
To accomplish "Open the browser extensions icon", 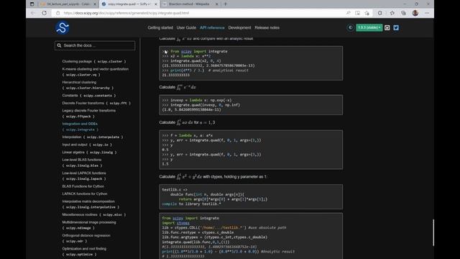I will 380,13.
